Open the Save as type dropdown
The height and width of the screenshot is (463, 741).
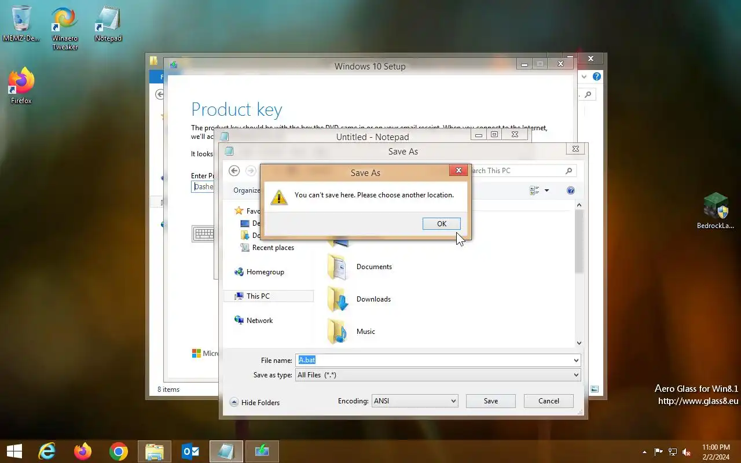click(x=438, y=375)
